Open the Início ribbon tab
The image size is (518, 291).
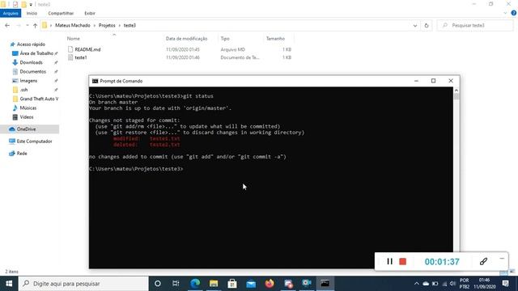[32, 13]
